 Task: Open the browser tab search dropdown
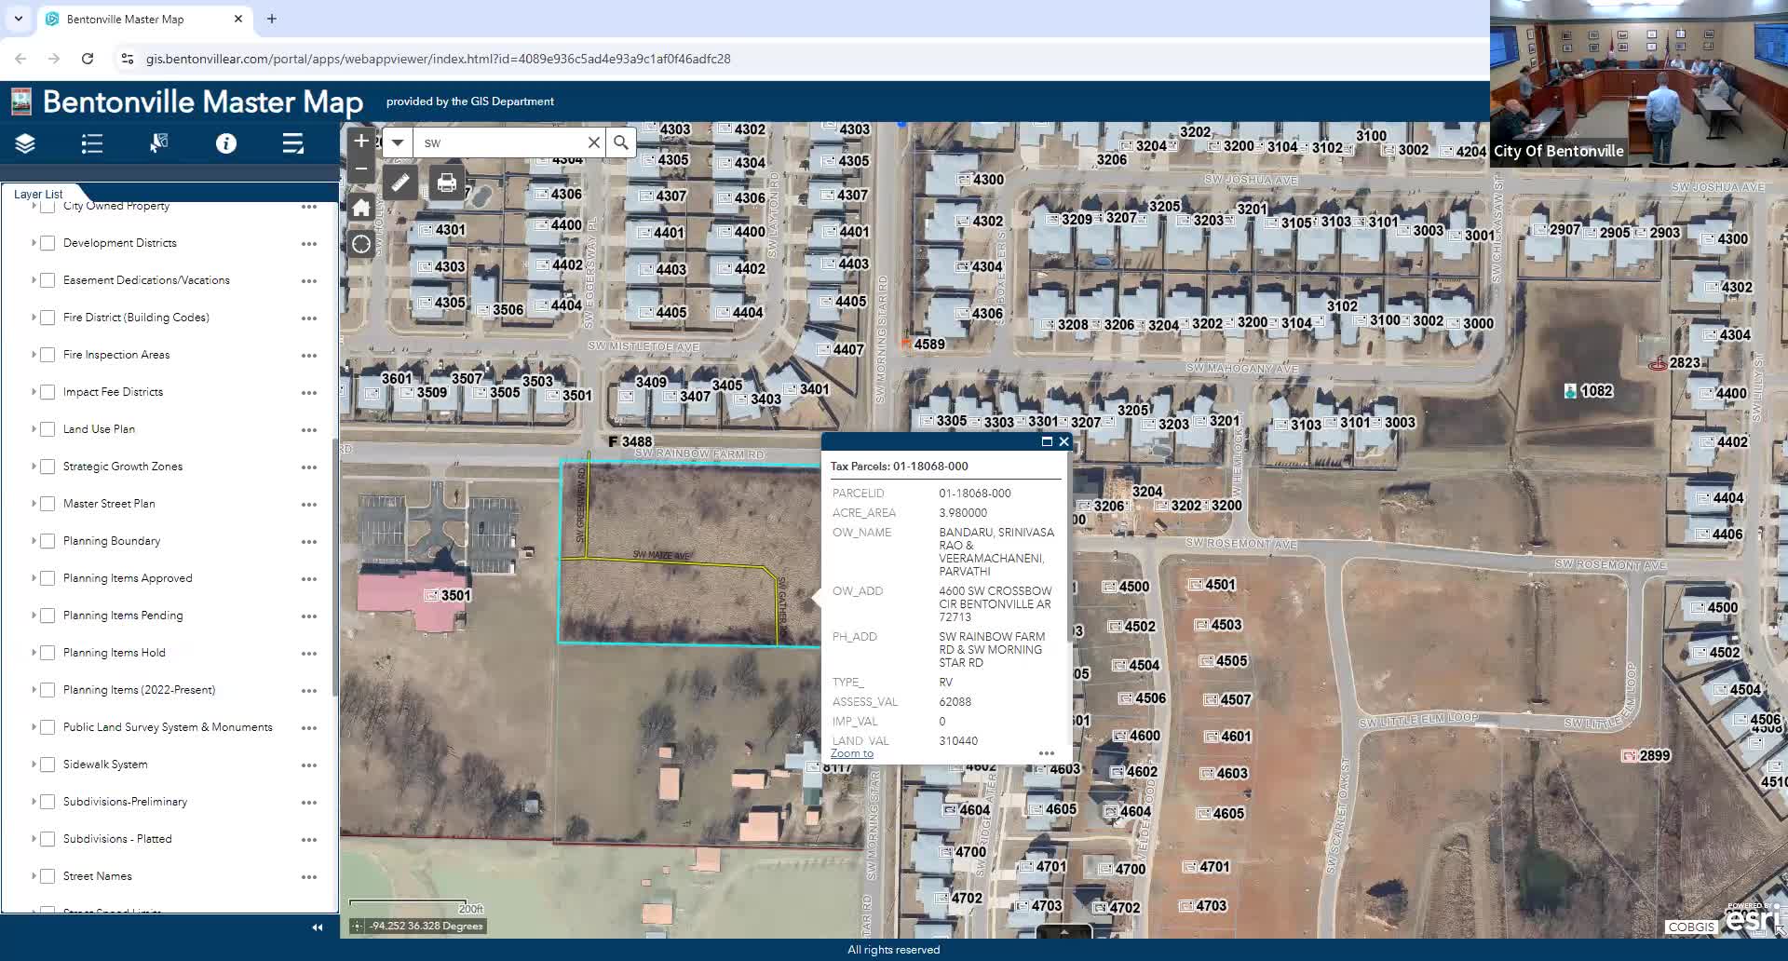pos(19,19)
